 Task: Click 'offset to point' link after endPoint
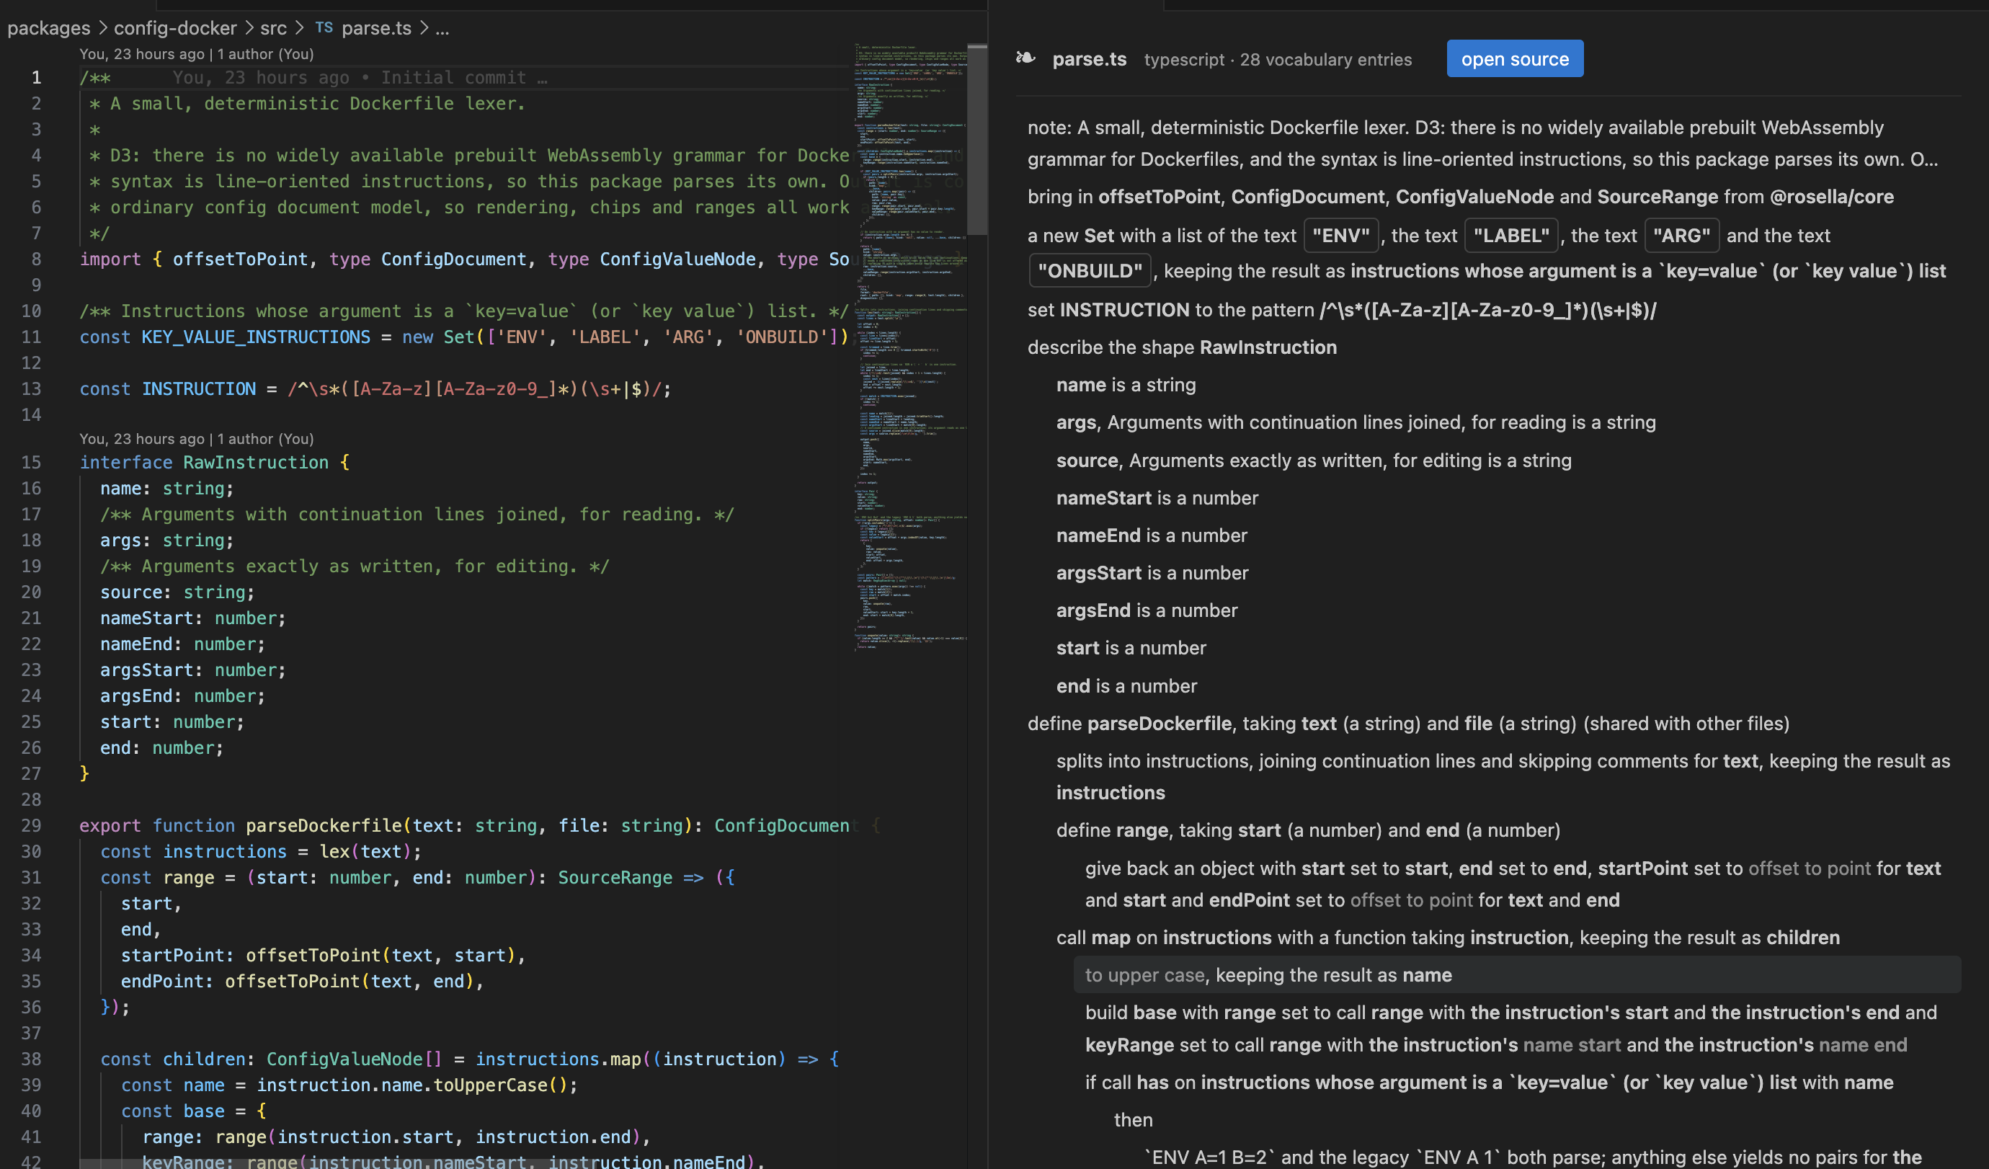tap(1411, 900)
